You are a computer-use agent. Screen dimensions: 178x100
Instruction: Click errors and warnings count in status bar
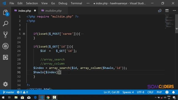click(22, 92)
